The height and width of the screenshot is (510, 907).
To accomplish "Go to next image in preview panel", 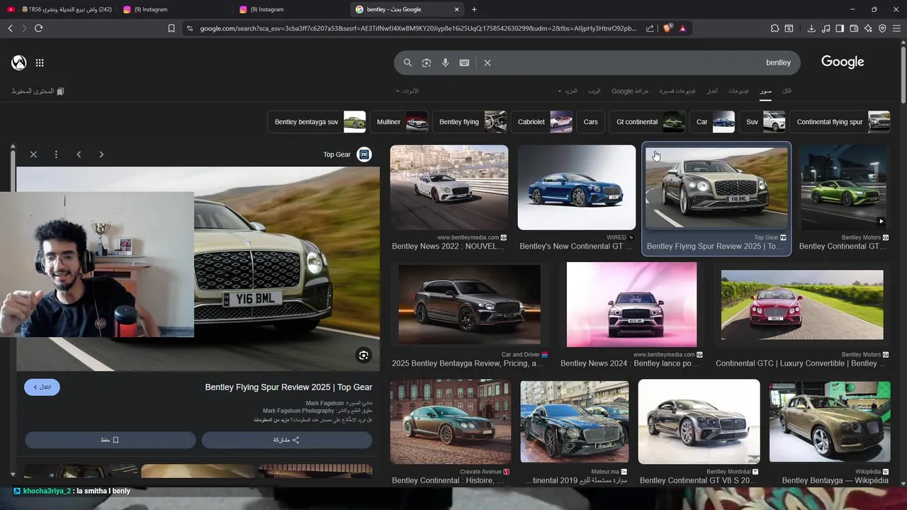I will [101, 154].
